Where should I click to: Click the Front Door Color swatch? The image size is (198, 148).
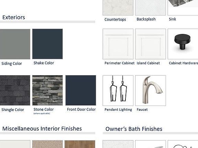(81, 90)
